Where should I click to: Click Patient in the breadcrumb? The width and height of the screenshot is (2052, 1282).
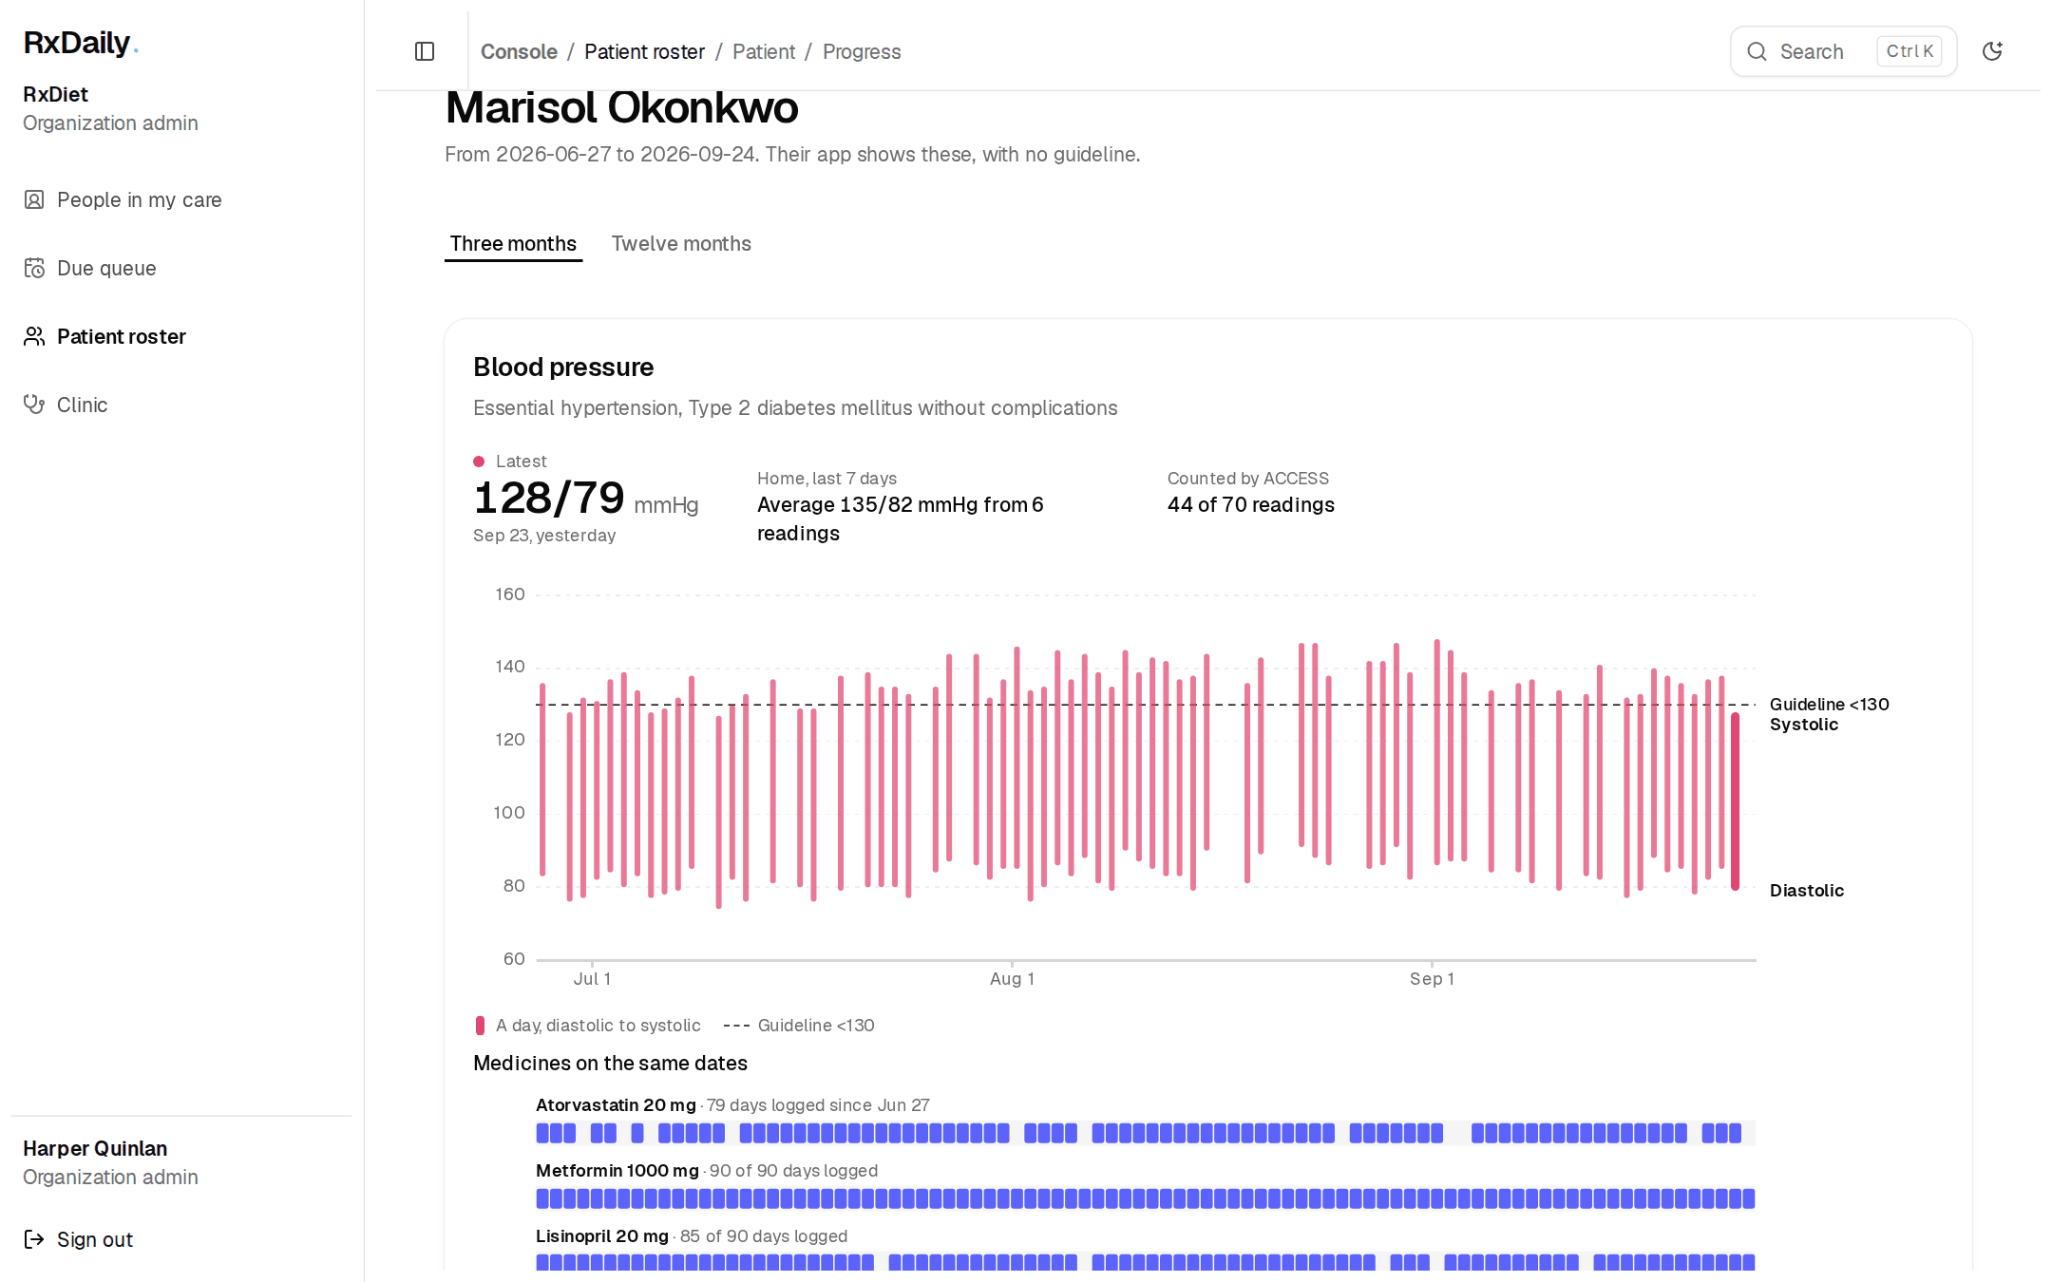coord(764,51)
